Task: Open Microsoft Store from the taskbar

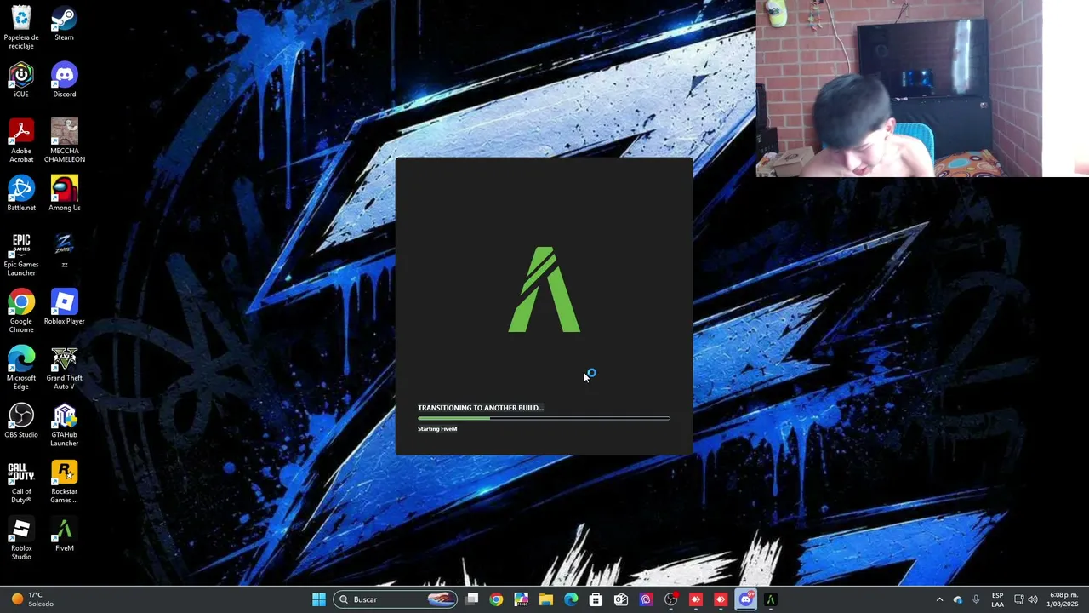Action: (x=596, y=599)
